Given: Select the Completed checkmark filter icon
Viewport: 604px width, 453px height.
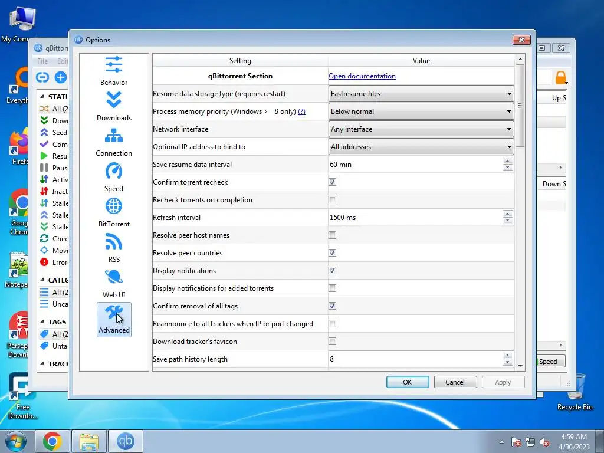Looking at the screenshot, I should (x=44, y=144).
